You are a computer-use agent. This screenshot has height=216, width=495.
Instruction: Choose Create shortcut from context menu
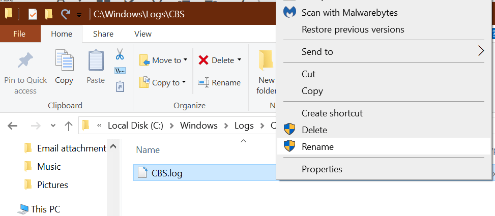(383, 113)
